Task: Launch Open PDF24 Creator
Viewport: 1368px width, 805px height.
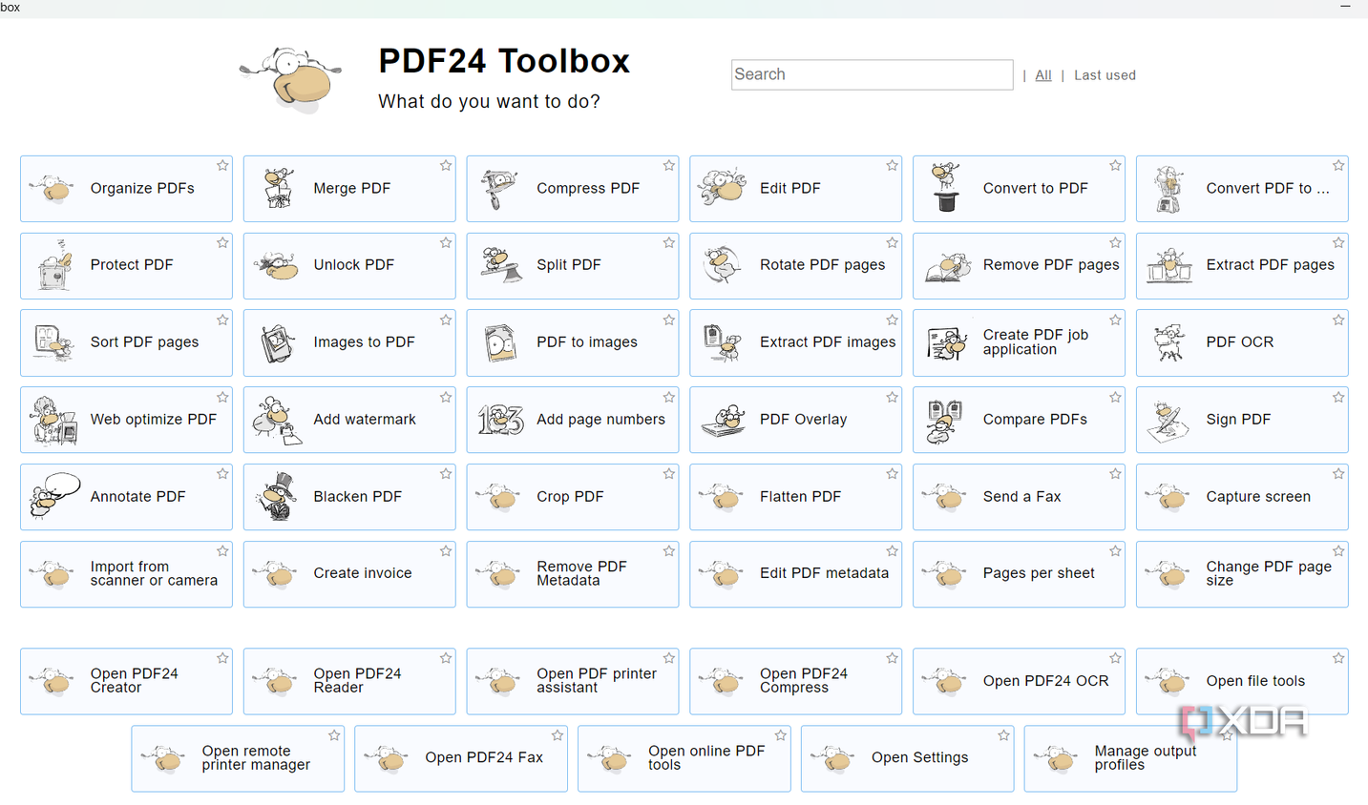Action: (126, 681)
